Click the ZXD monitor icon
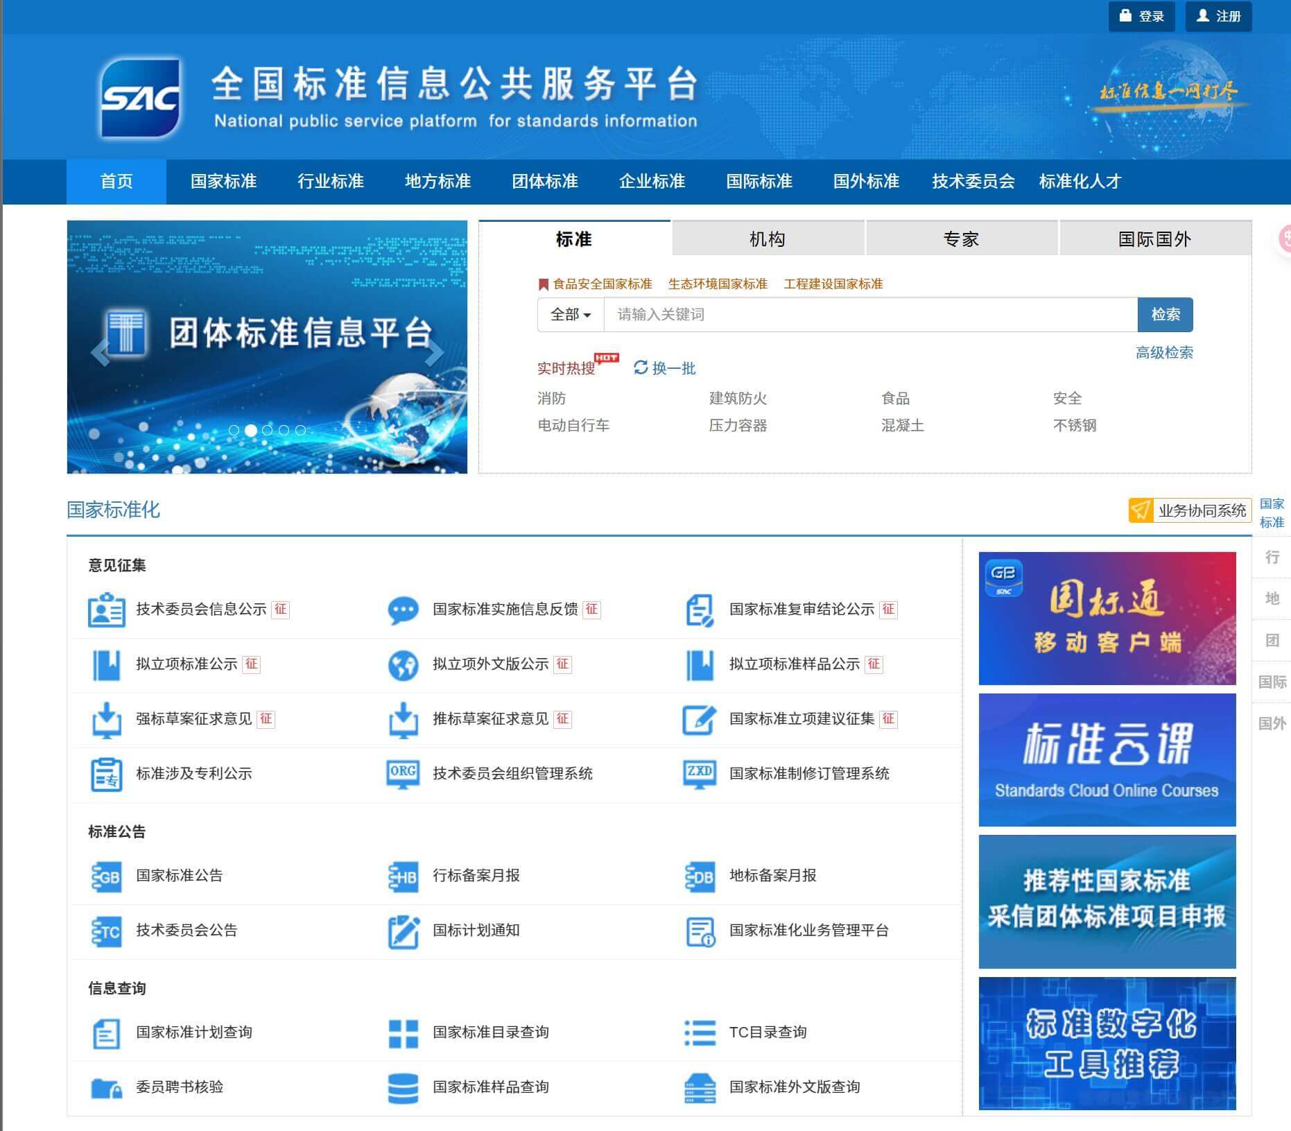The image size is (1291, 1131). (699, 774)
